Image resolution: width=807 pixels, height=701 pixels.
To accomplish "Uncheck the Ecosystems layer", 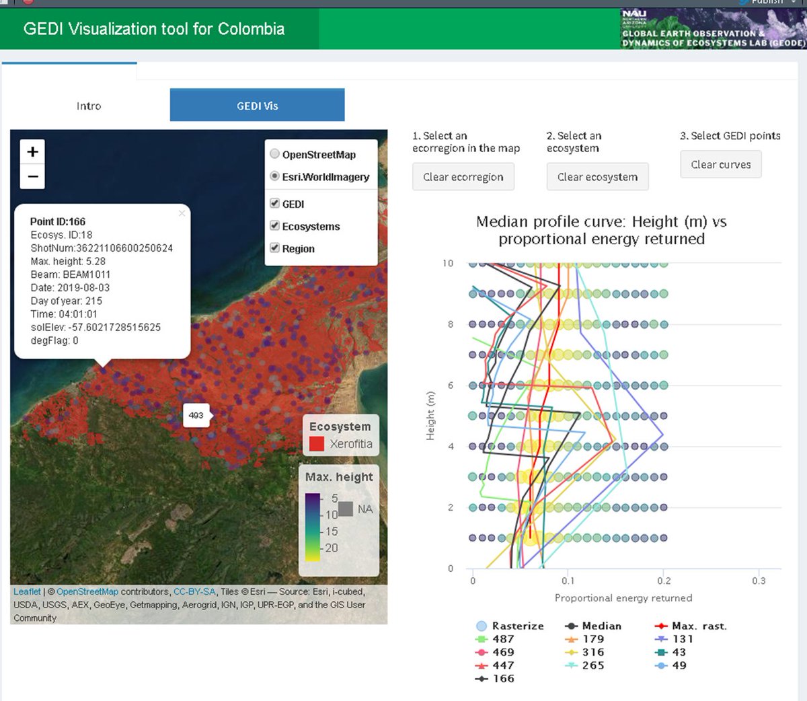I will (274, 226).
